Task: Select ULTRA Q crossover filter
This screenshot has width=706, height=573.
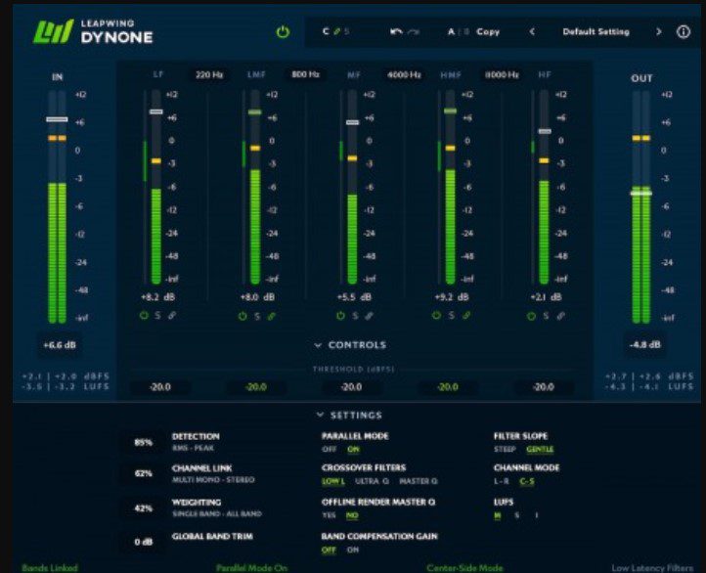Action: tap(372, 481)
